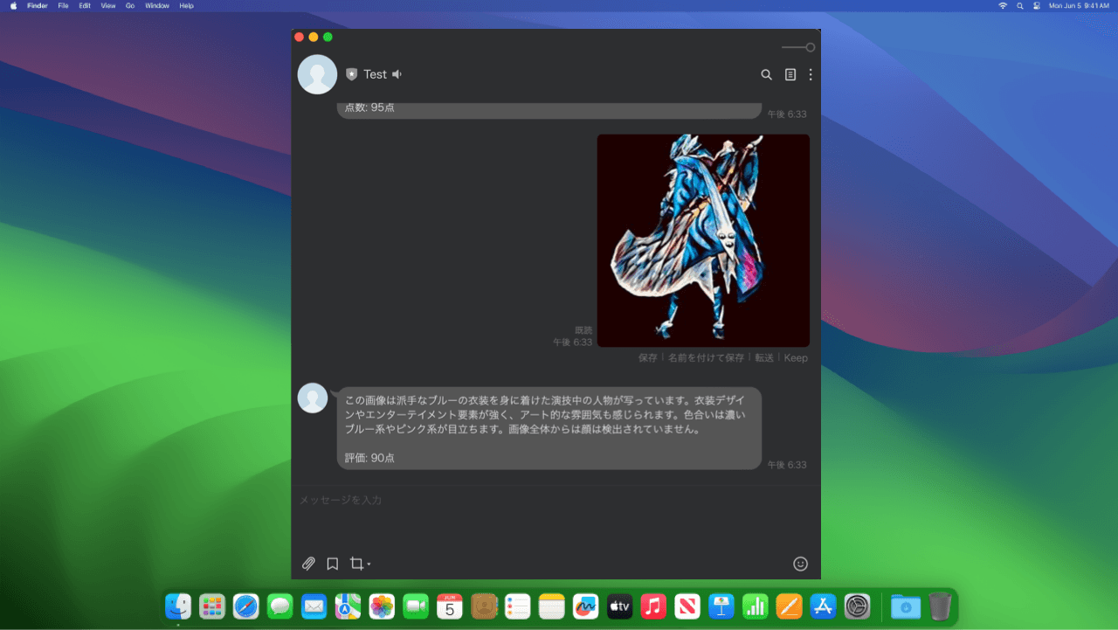
Task: Open Keynote from the Dock
Action: [721, 606]
